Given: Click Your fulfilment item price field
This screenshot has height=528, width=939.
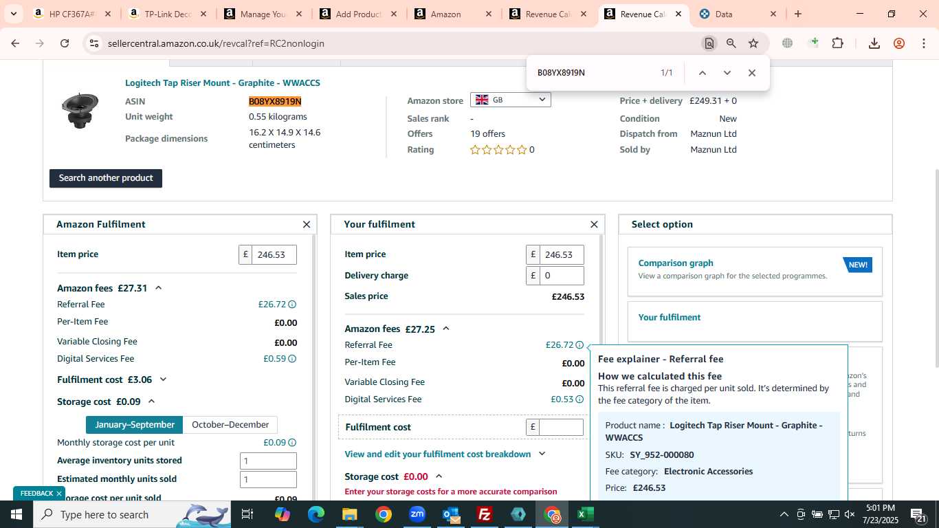Looking at the screenshot, I should [x=562, y=254].
